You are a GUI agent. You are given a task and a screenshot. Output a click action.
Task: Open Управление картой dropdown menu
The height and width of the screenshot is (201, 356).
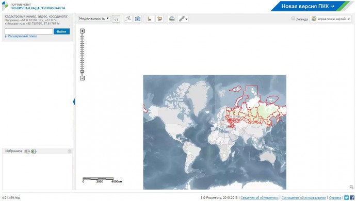[331, 19]
